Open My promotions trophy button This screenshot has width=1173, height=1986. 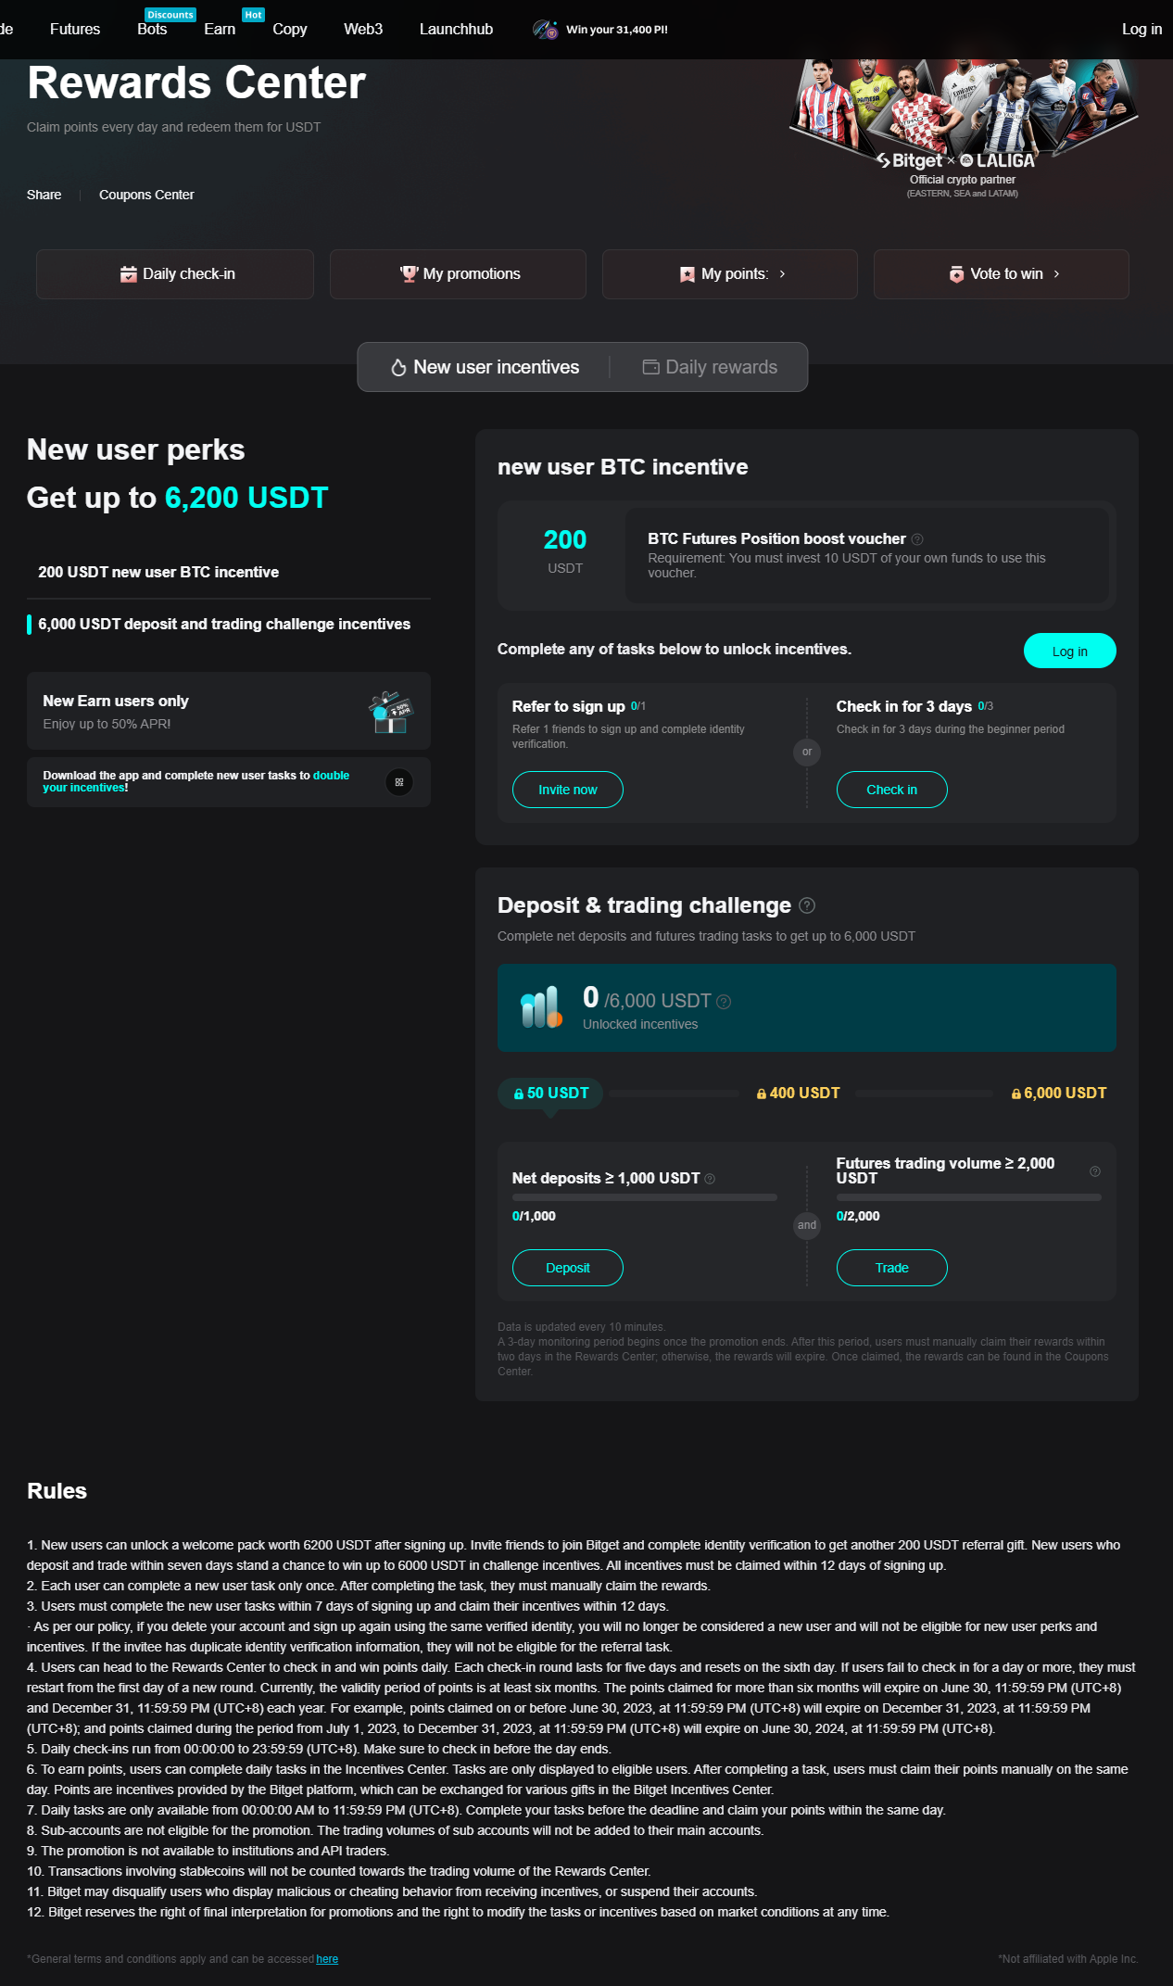(x=459, y=274)
